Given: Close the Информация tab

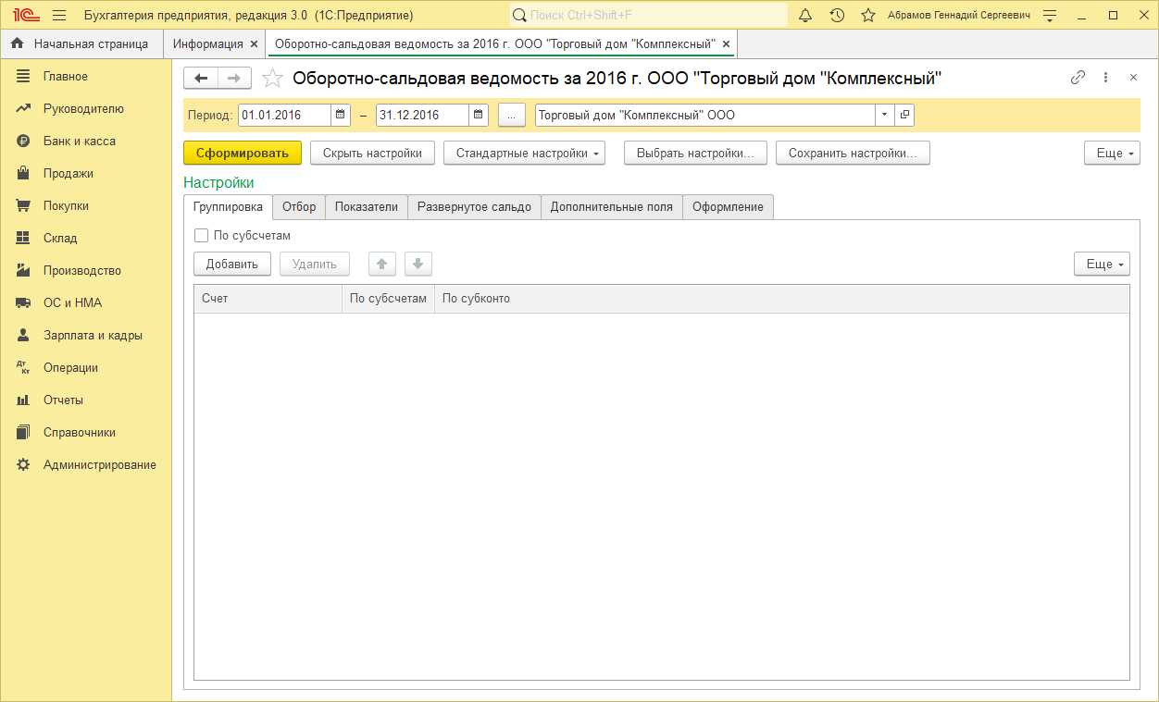Looking at the screenshot, I should tap(255, 44).
